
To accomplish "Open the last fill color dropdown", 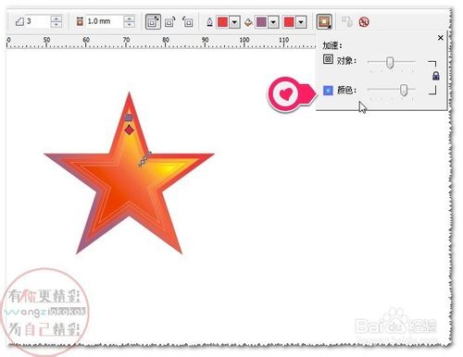I will [301, 22].
